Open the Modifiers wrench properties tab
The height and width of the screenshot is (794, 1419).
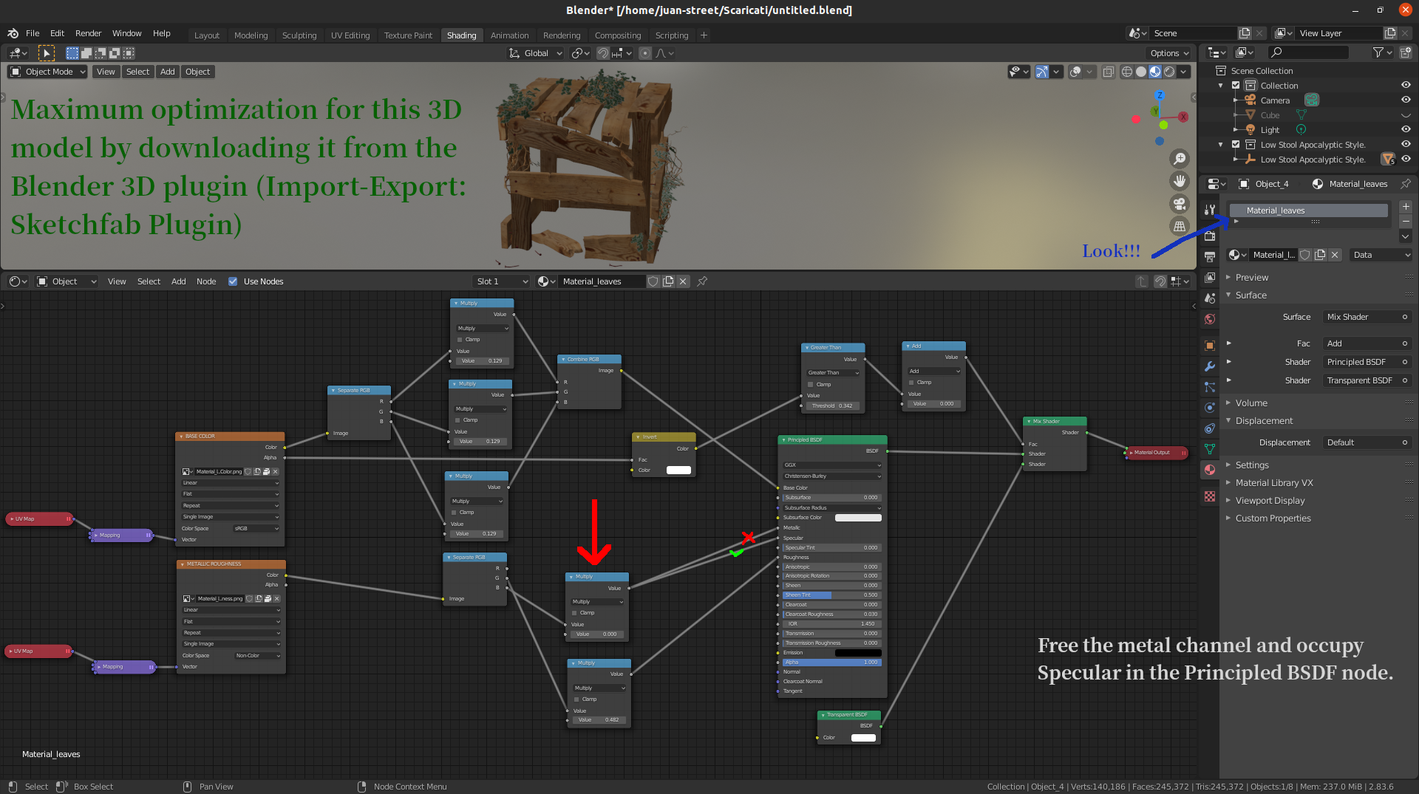point(1210,366)
